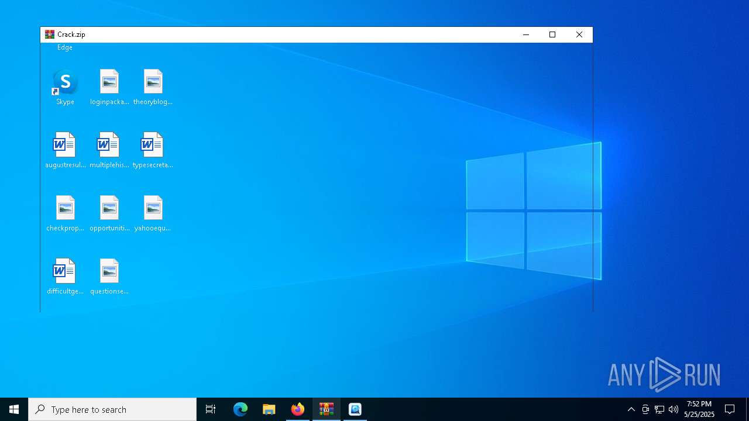This screenshot has width=749, height=421.
Task: Select the augustresul... Word document icon
Action: (x=65, y=151)
